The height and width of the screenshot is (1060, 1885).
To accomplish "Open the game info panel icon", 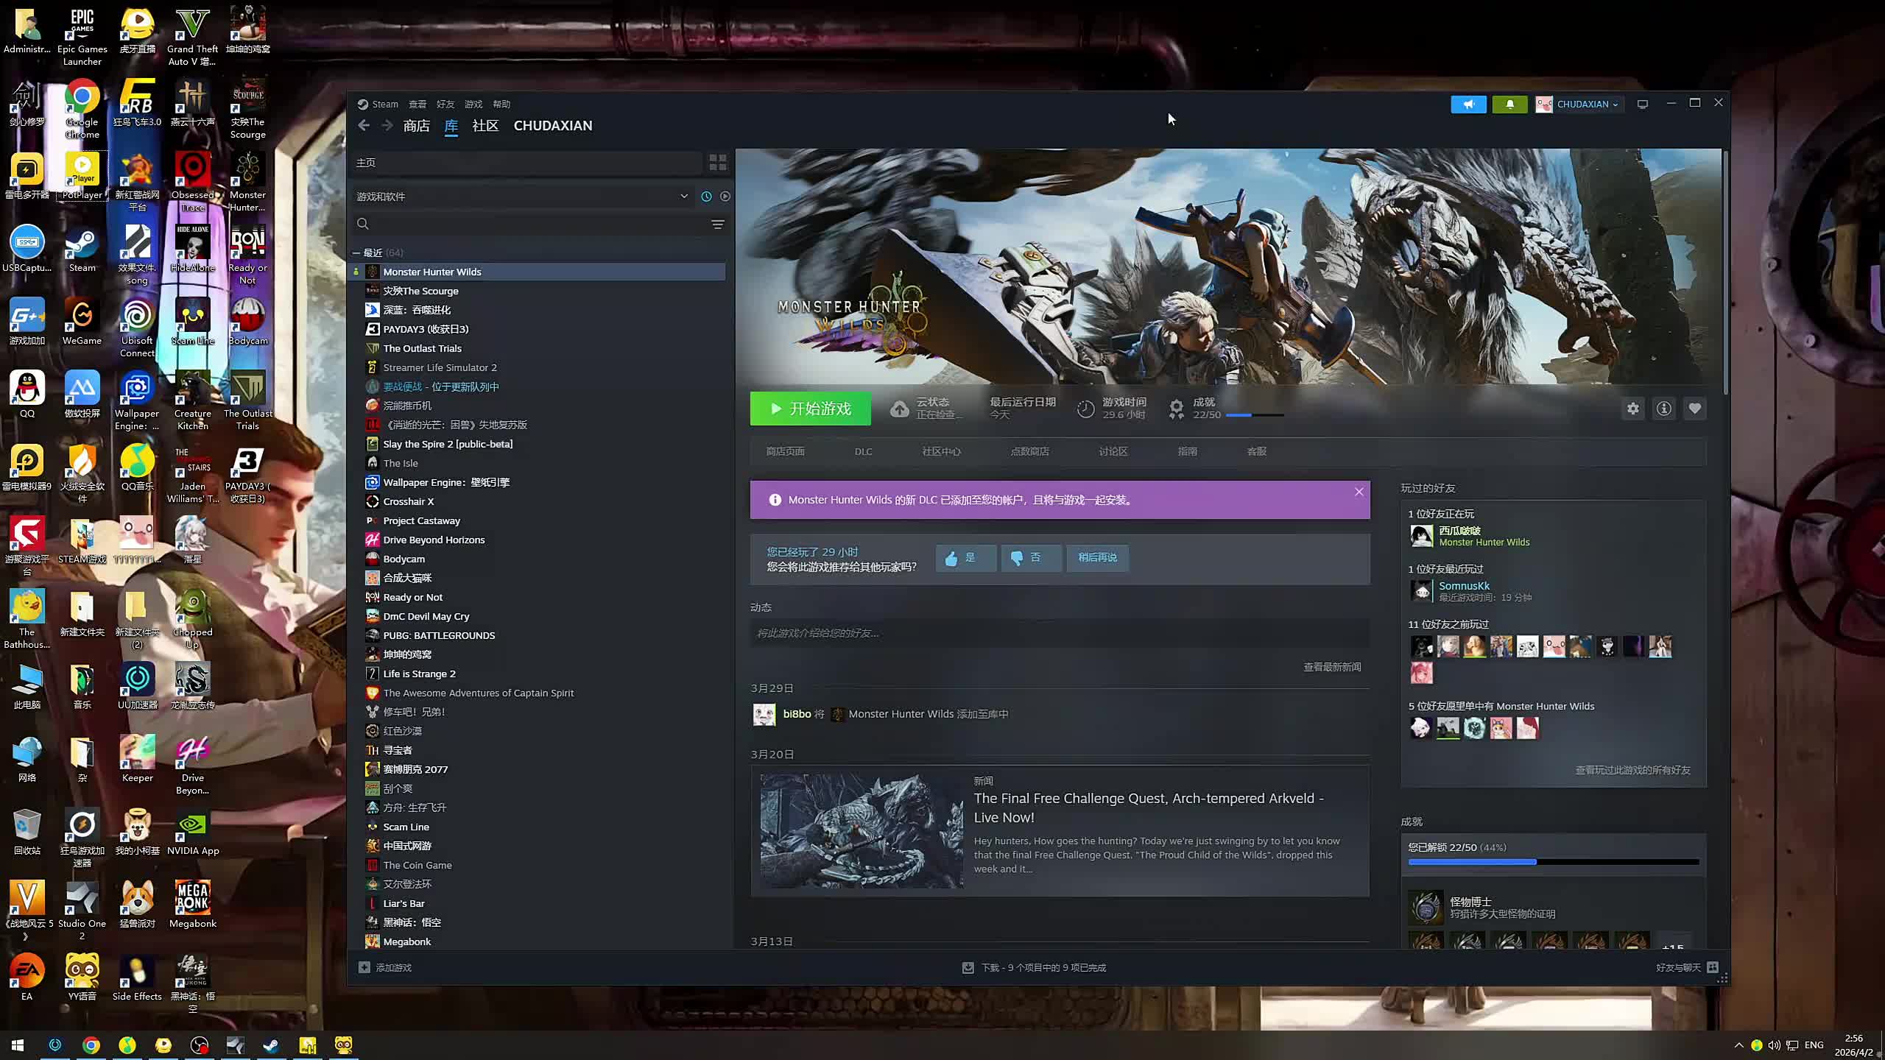I will click(1663, 409).
